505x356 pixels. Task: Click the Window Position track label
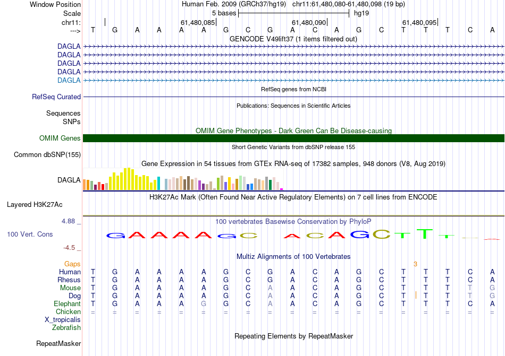pos(55,4)
